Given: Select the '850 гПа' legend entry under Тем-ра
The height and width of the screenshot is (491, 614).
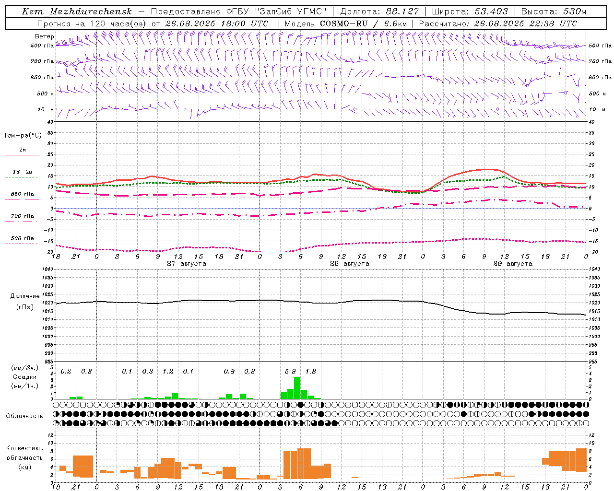Looking at the screenshot, I should [23, 194].
